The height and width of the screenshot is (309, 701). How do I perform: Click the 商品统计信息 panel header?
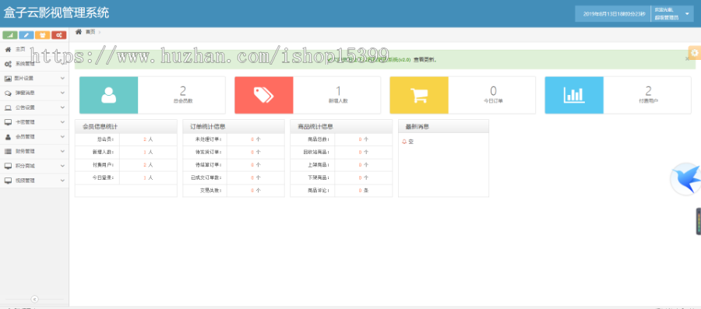point(341,127)
